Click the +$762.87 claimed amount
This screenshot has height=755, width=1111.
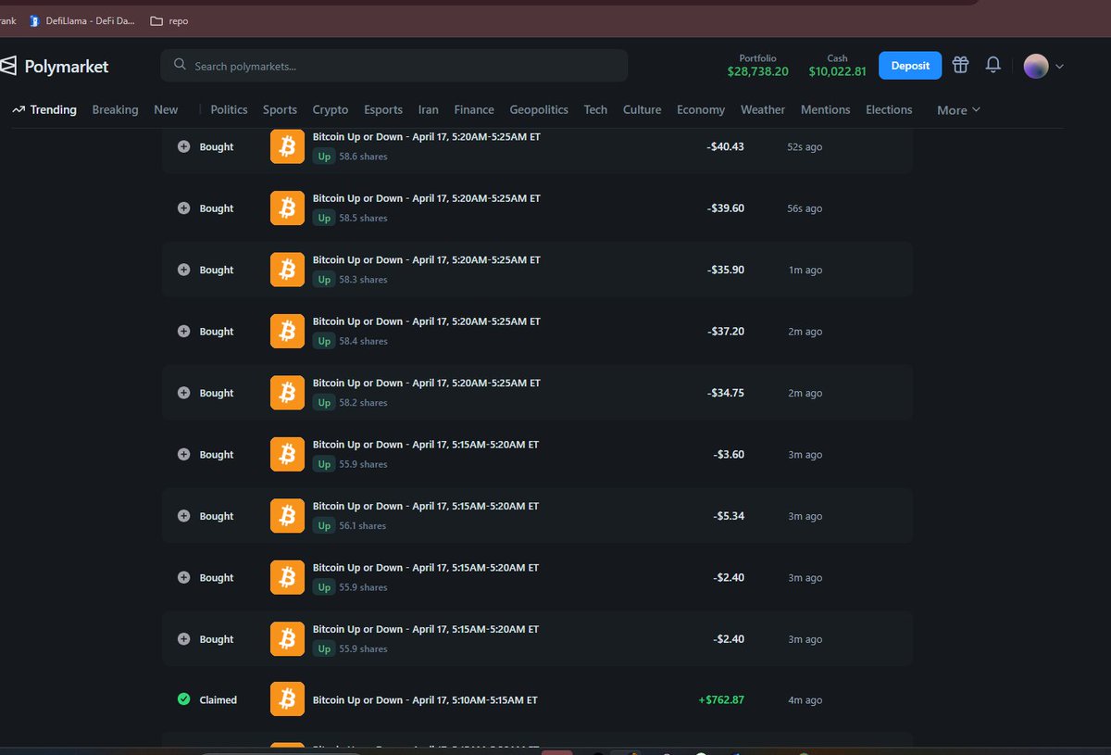721,700
